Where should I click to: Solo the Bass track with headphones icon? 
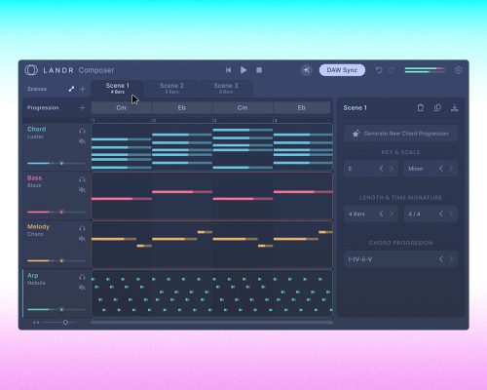click(x=82, y=179)
